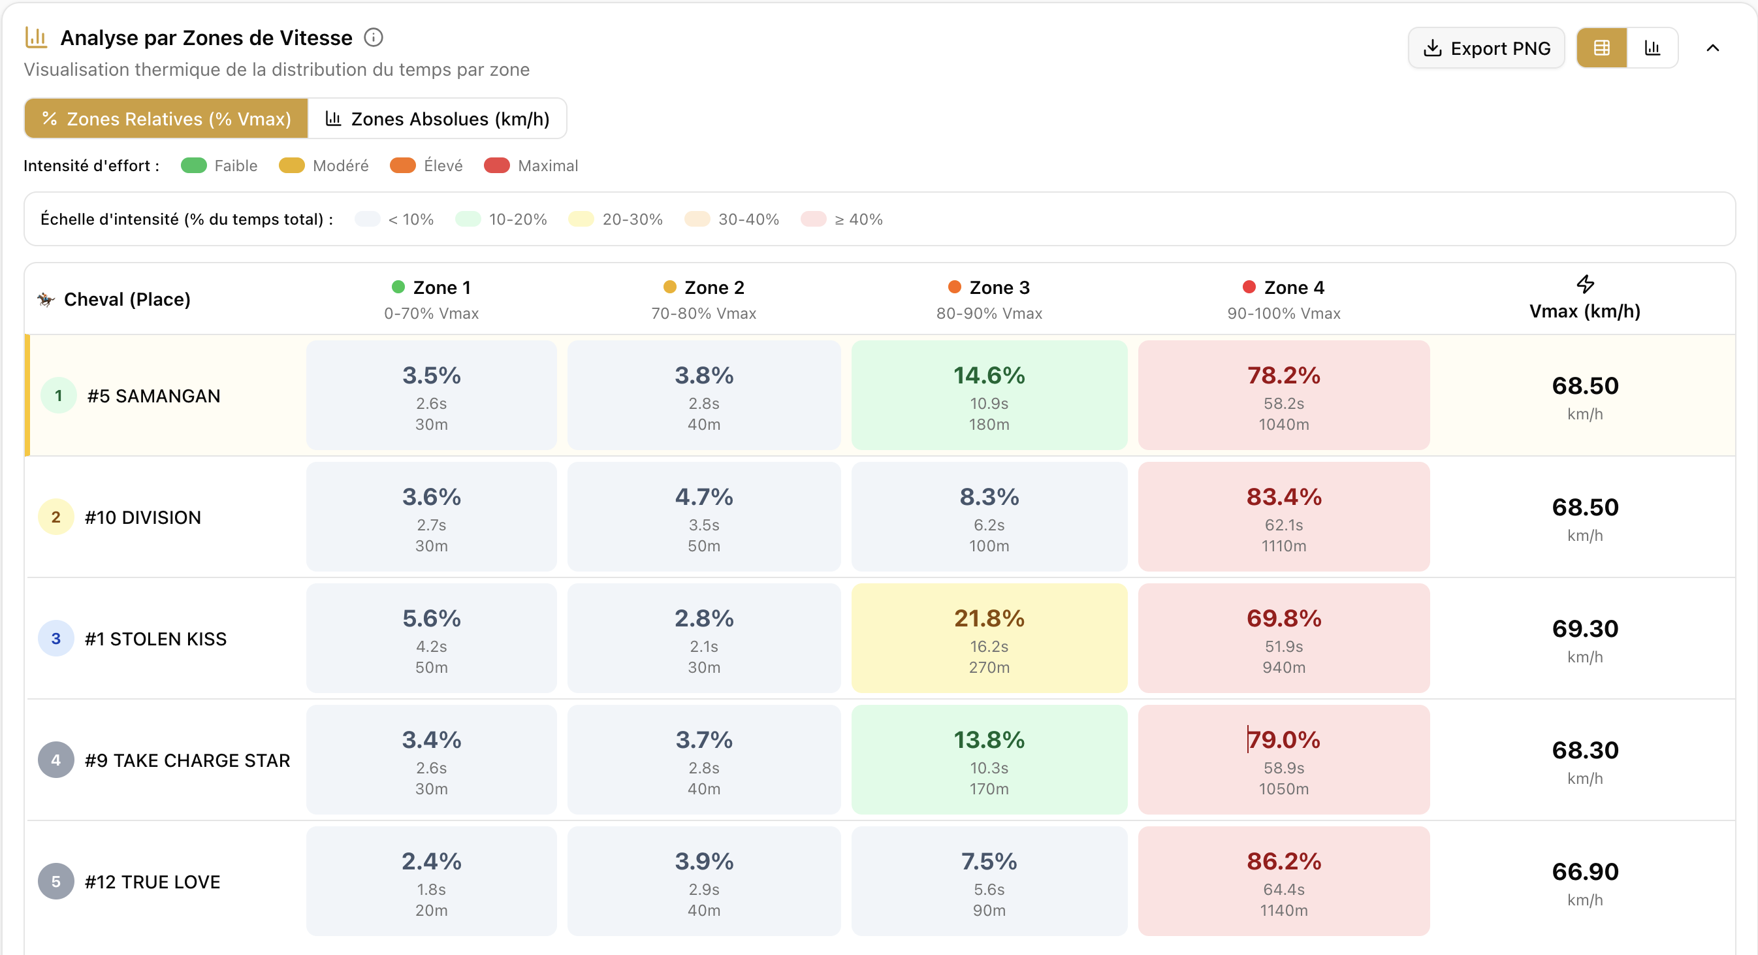This screenshot has height=955, width=1758.
Task: Select horse #9 TAKE CHARGE STAR
Action: [x=187, y=760]
